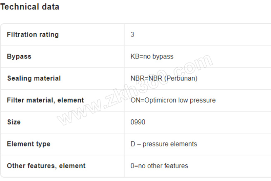
Task: Click the 'NBR=NBR (Perbunan)' value
Action: coord(164,78)
